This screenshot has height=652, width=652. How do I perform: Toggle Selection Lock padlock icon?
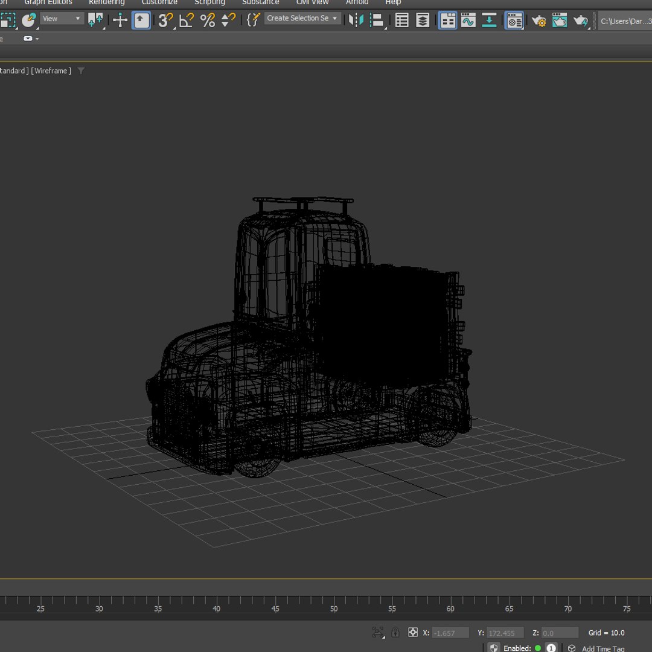395,633
